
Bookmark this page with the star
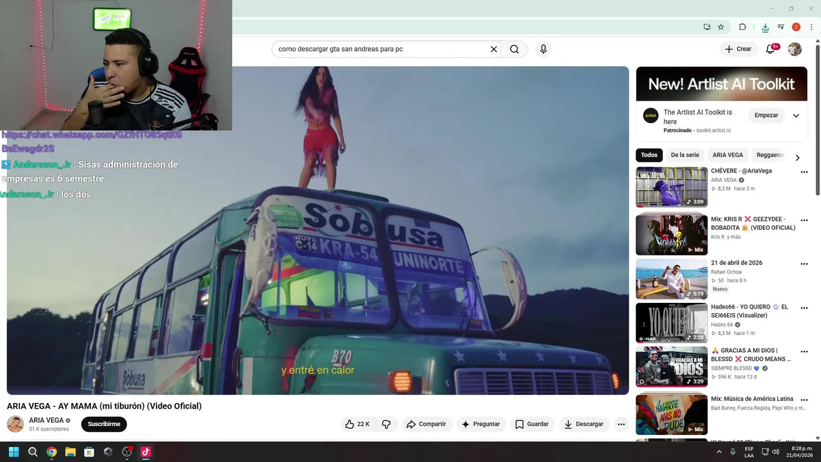(x=721, y=27)
